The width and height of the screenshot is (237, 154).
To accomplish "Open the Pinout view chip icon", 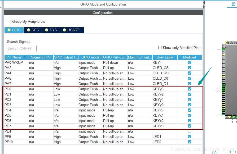I will pyautogui.click(x=233, y=4).
